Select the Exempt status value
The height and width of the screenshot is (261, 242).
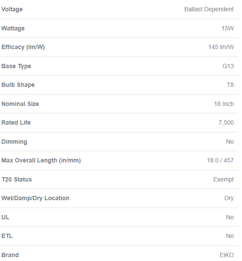[223, 180]
